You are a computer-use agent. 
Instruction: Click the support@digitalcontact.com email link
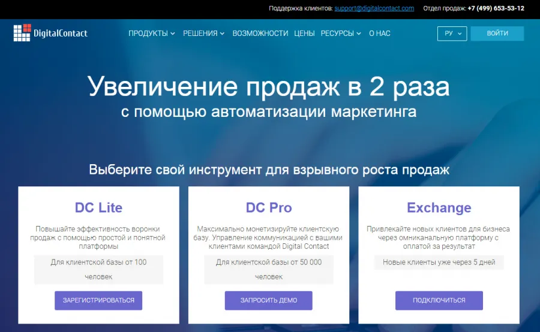[x=374, y=8]
